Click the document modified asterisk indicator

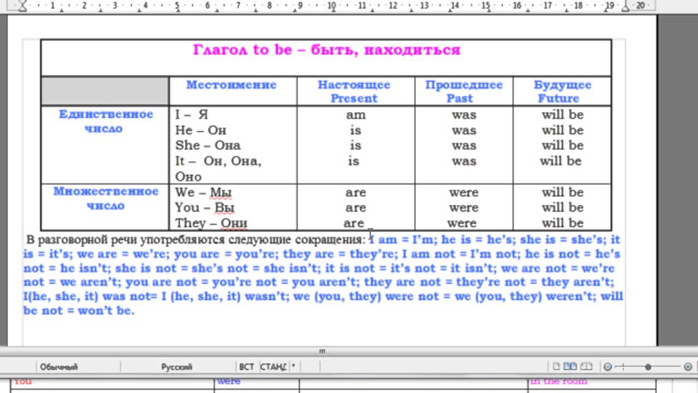click(x=293, y=367)
